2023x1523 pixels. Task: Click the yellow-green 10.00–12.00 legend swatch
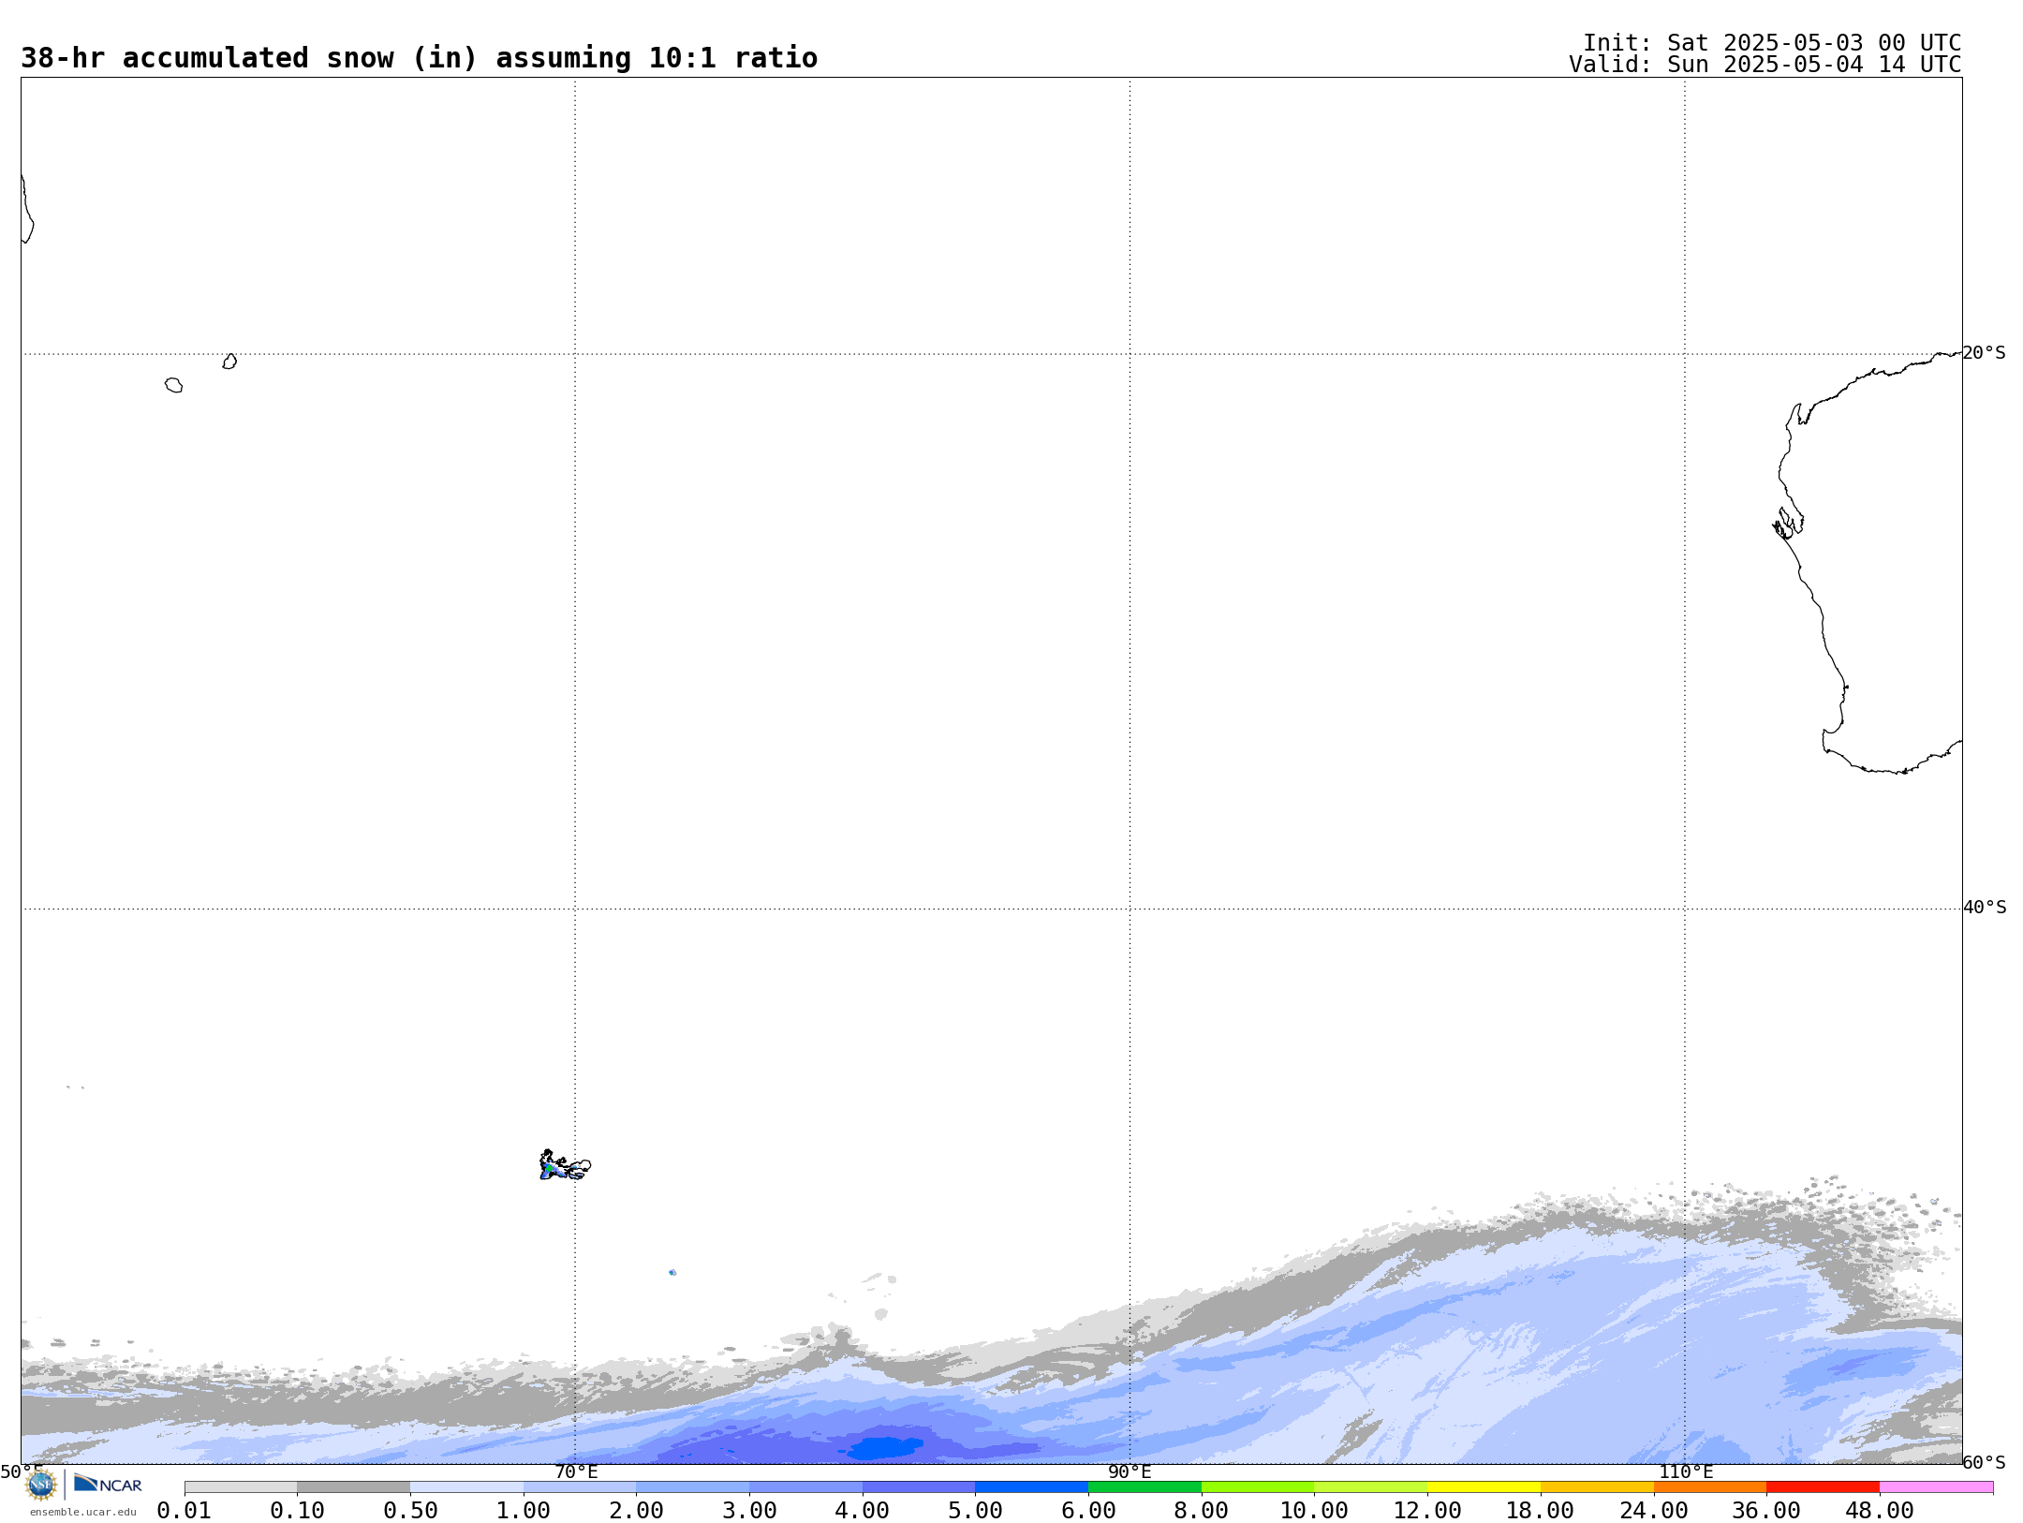(1371, 1487)
